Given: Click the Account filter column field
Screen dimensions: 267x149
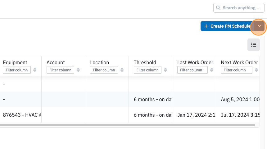Looking at the screenshot, I should pyautogui.click(x=60, y=70).
